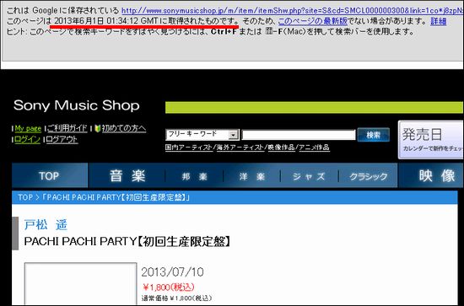Click TOP in the breadcrumb bar
The width and height of the screenshot is (464, 306).
tap(25, 197)
